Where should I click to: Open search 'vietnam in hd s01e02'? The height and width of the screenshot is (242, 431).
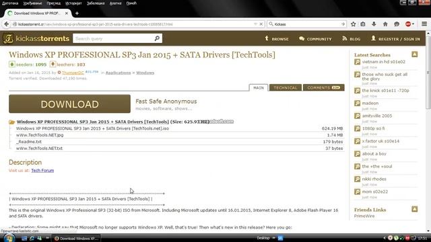(x=383, y=62)
